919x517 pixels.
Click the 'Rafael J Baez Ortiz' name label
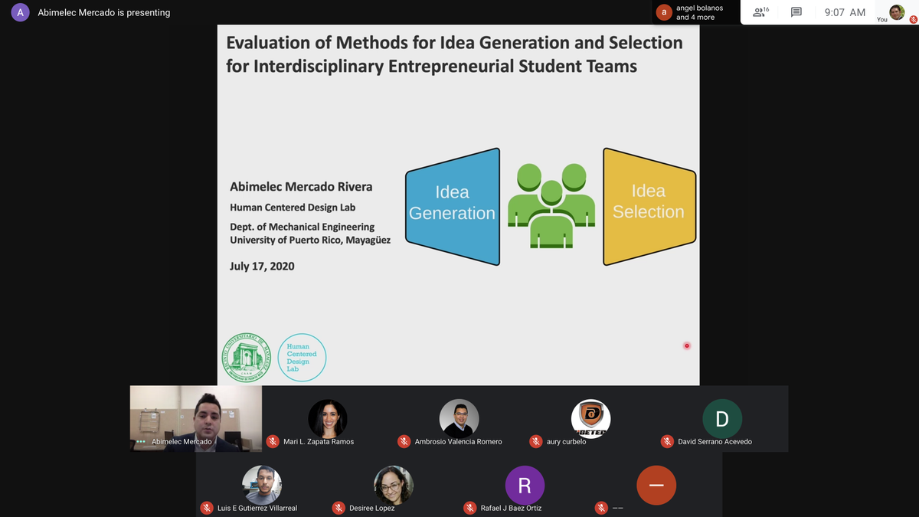tap(511, 508)
